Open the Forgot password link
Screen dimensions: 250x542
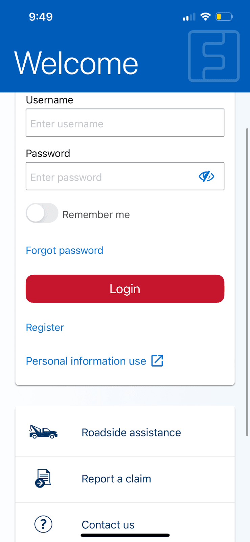pyautogui.click(x=65, y=250)
